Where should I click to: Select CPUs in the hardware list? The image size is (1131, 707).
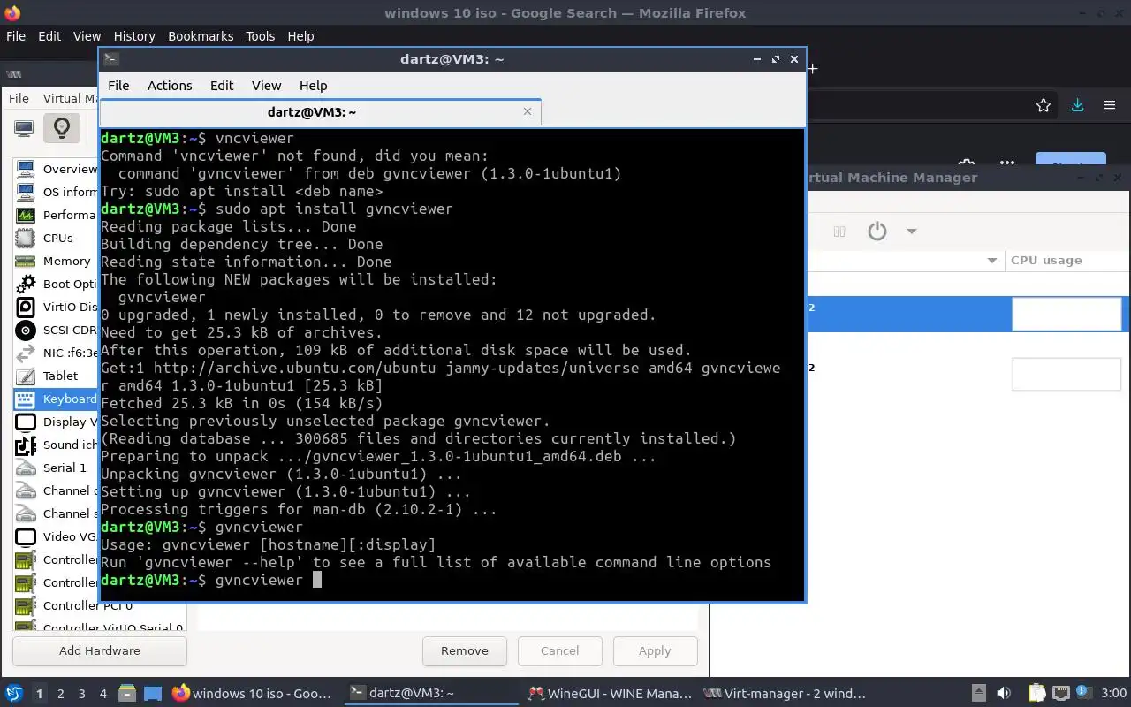point(55,238)
